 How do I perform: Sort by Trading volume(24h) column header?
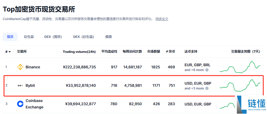pyautogui.click(x=79, y=52)
